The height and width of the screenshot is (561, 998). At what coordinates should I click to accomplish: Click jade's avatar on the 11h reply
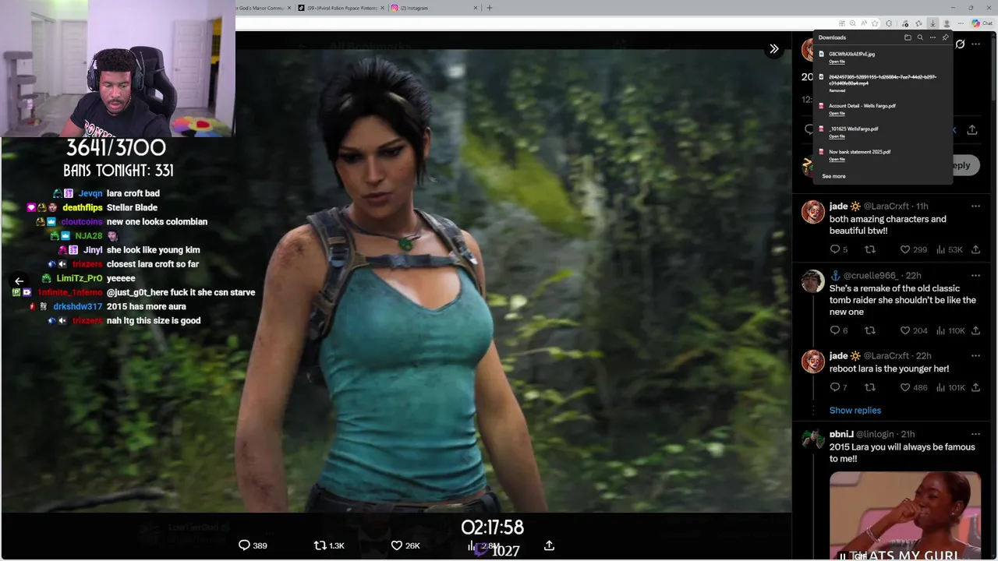(x=813, y=212)
